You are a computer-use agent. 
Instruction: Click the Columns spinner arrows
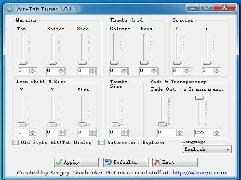124,71
